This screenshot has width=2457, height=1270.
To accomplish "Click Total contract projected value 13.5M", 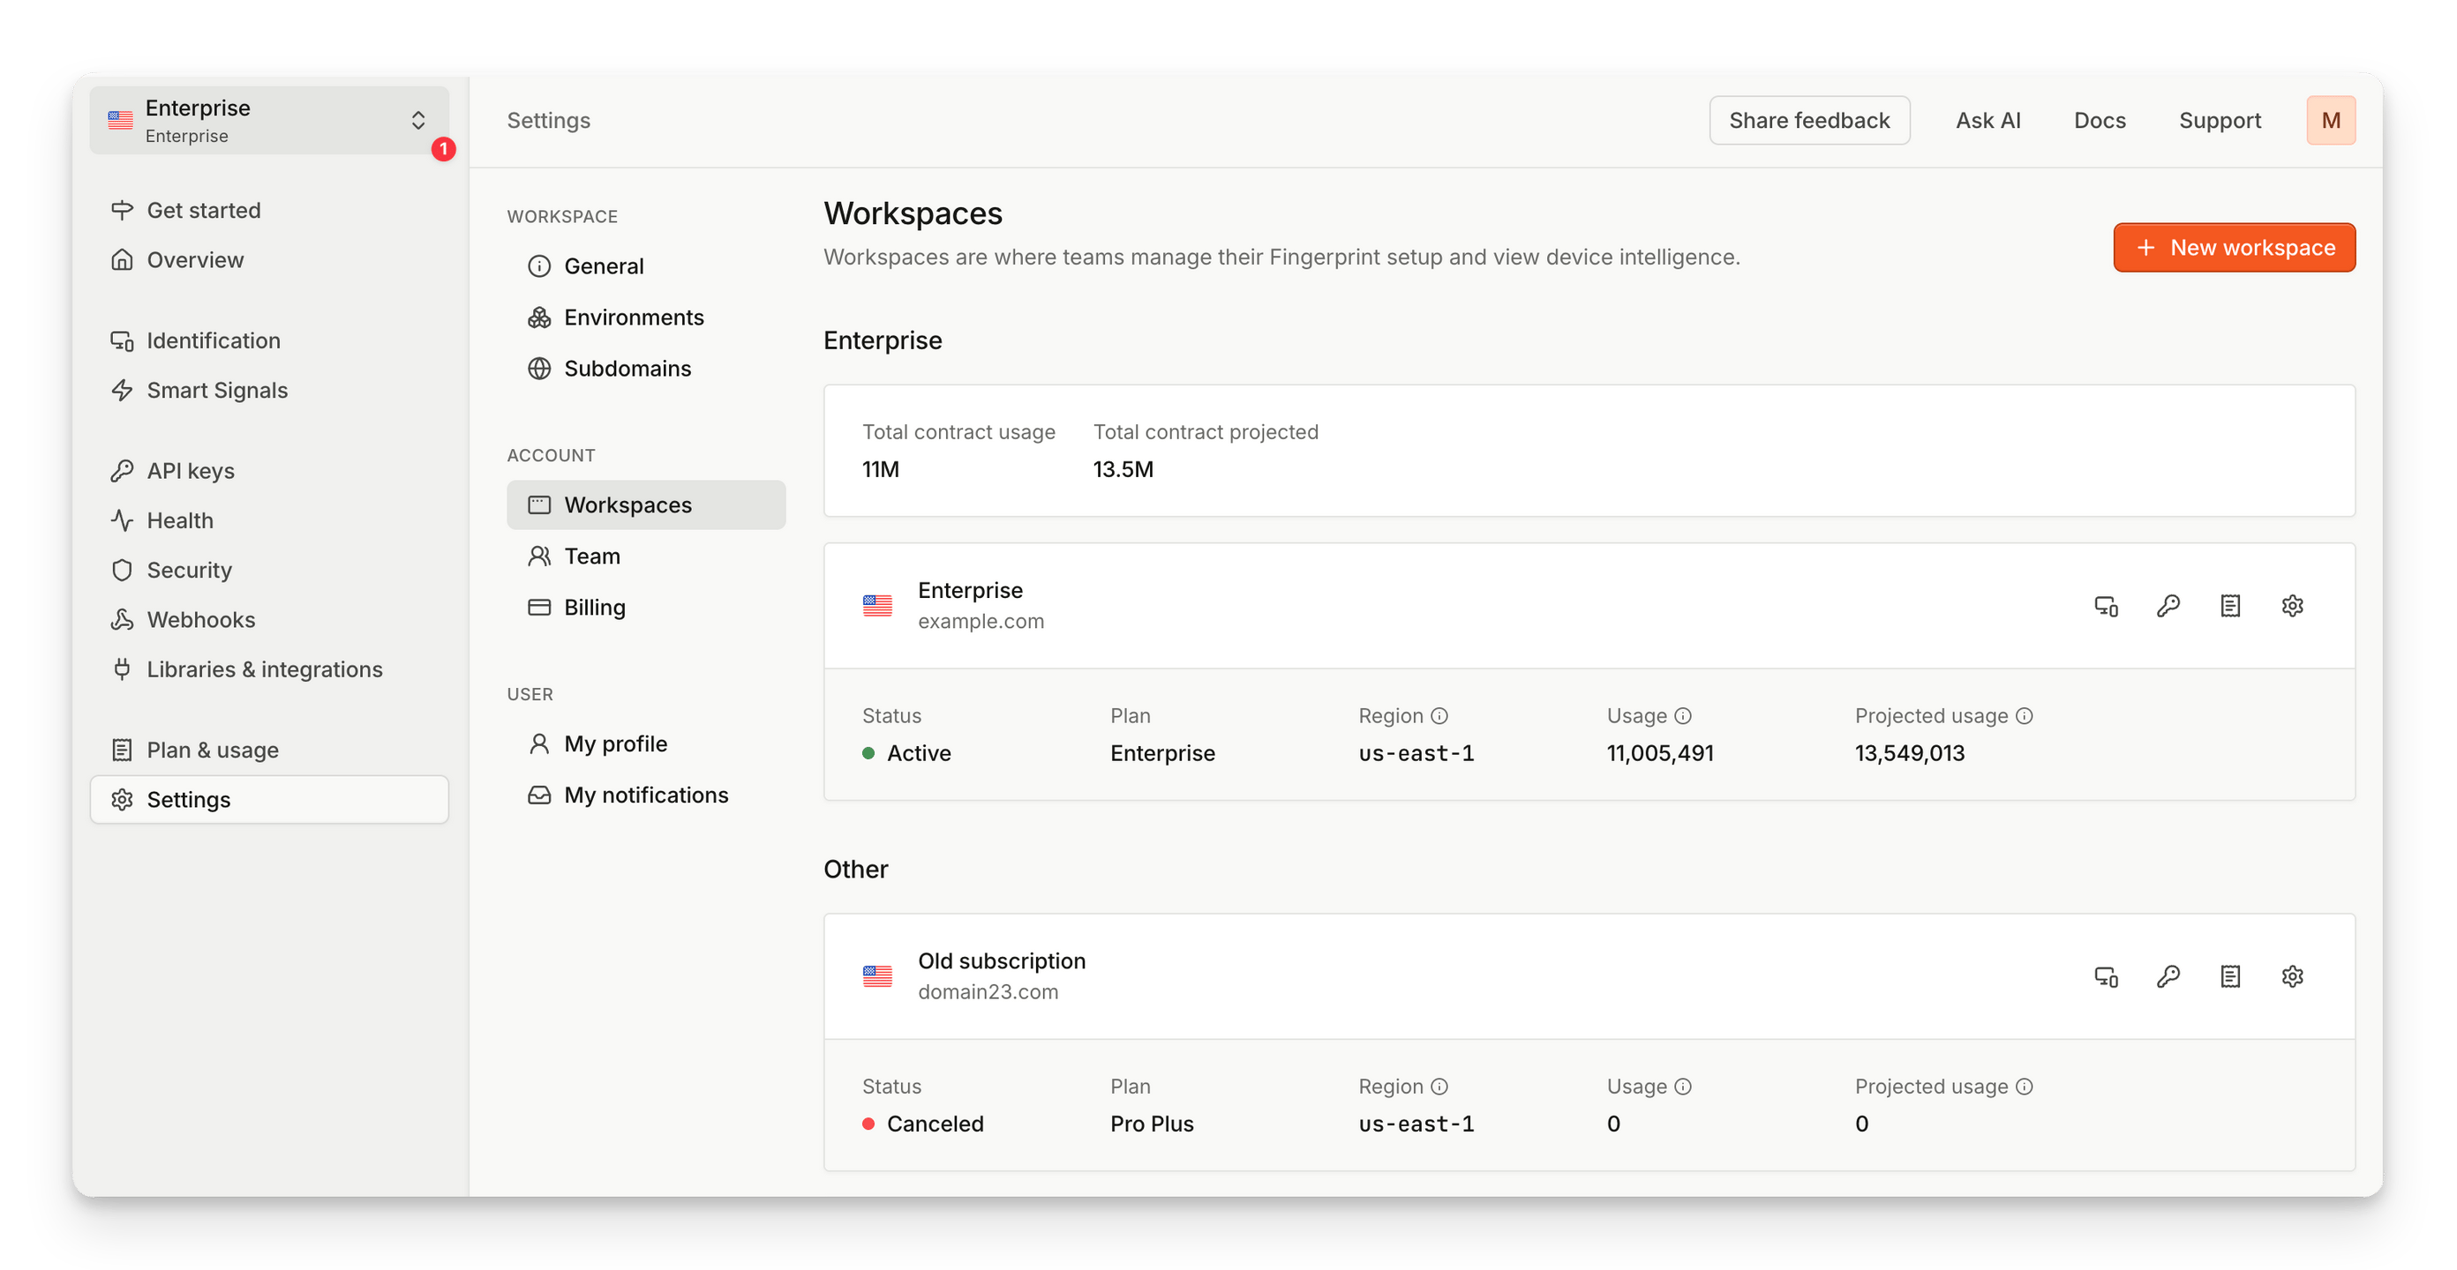I will pyautogui.click(x=1123, y=470).
